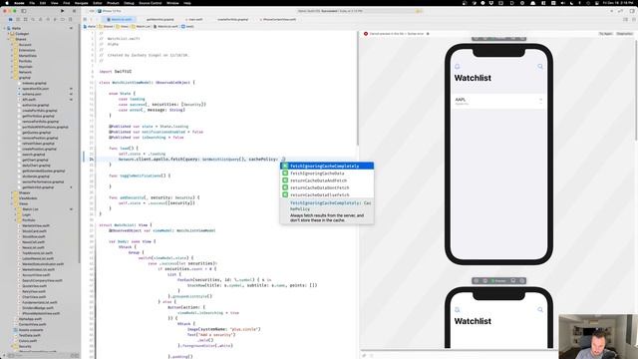The image size is (638, 359).
Task: Open ChartView.swift in the navigator
Action: tap(33, 297)
